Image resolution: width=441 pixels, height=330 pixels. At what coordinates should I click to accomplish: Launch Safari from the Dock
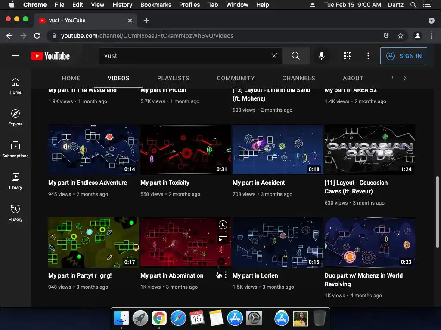tap(178, 318)
